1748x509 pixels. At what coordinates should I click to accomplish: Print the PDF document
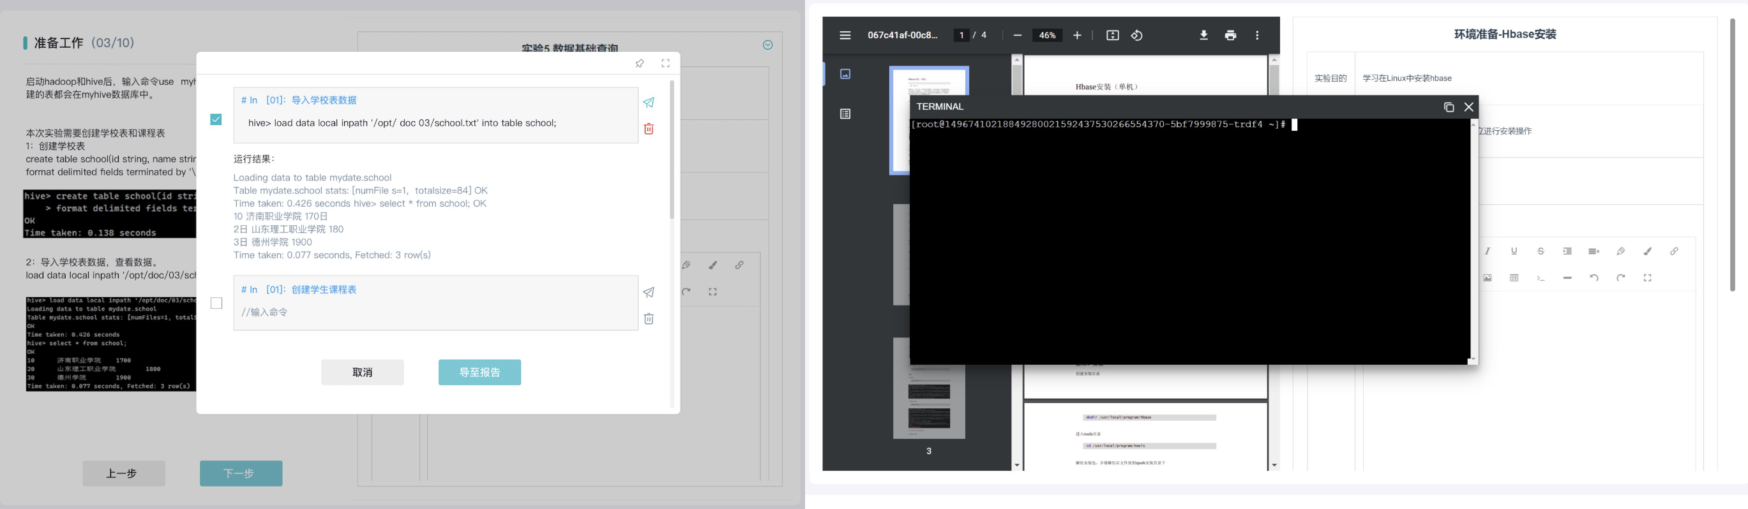coord(1230,35)
